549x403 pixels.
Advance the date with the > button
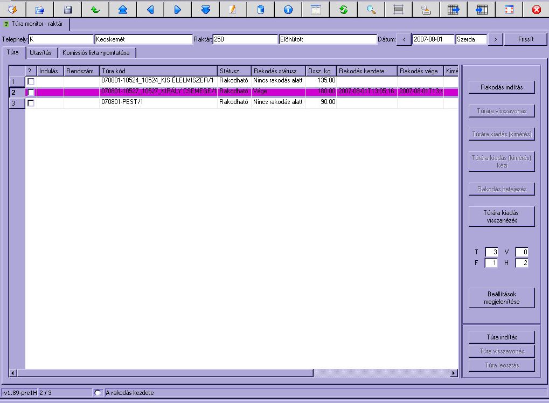[x=495, y=39]
